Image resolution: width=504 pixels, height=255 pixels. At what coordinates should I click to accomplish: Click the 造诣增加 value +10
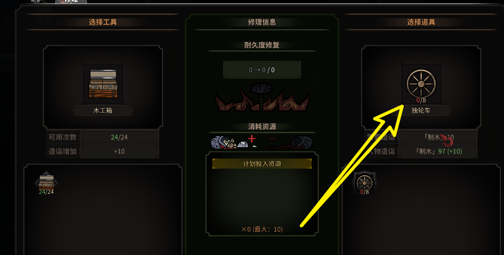[x=119, y=151]
